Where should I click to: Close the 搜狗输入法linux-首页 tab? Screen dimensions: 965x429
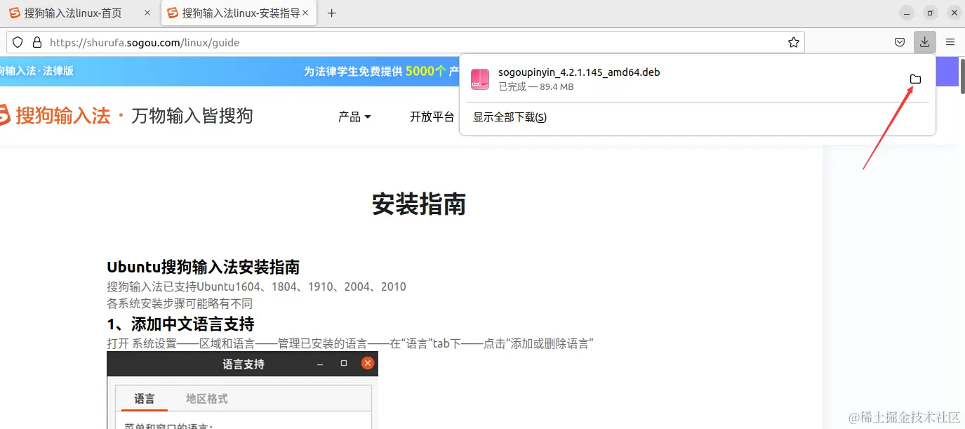point(147,13)
